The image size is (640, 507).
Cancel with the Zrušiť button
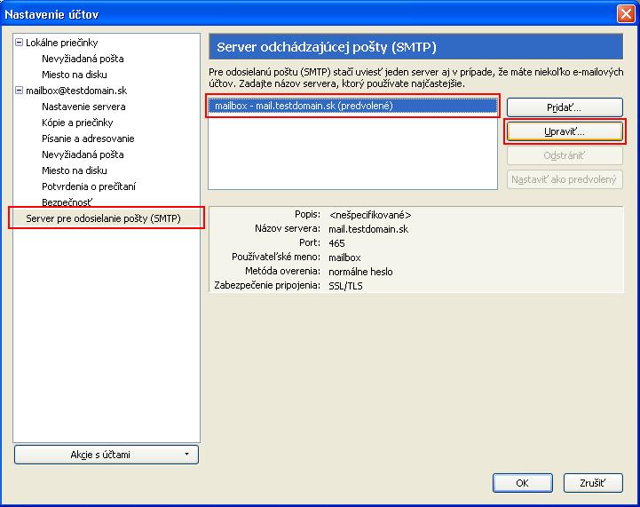coord(592,483)
